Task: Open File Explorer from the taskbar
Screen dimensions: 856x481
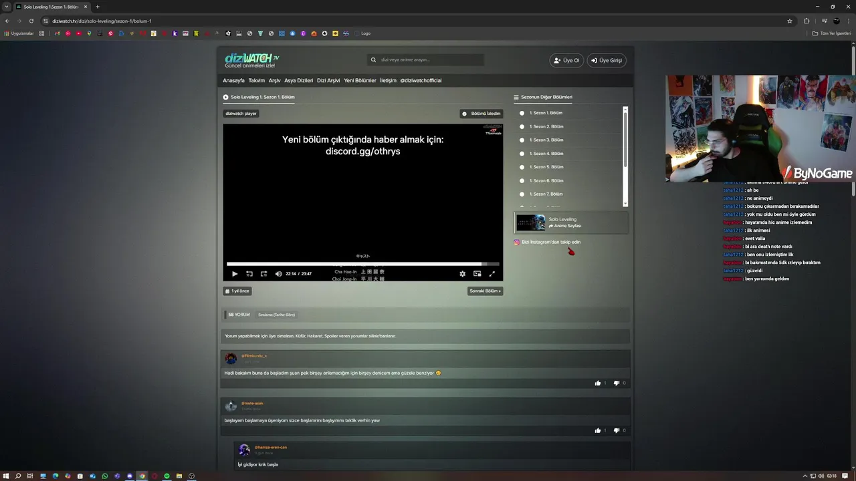Action: (179, 476)
